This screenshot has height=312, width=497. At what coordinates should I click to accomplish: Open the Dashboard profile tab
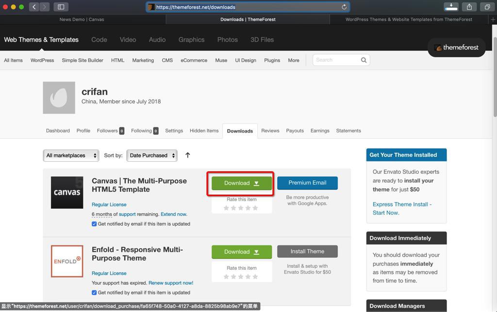[x=58, y=131]
